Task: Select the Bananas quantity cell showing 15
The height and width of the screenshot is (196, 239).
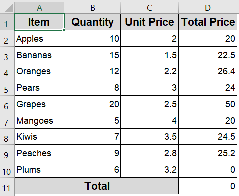Action: (93, 55)
